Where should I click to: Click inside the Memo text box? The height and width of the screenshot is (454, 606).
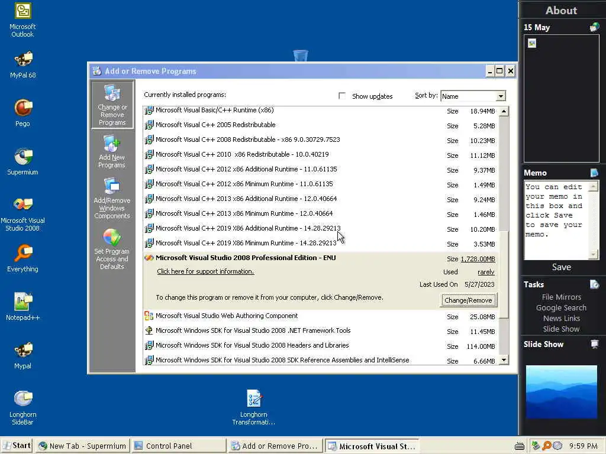556,220
